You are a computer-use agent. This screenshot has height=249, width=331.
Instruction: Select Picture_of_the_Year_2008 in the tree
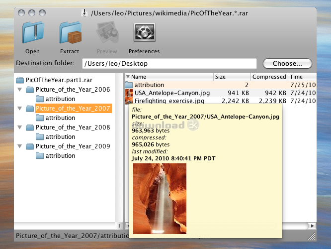[x=73, y=127]
